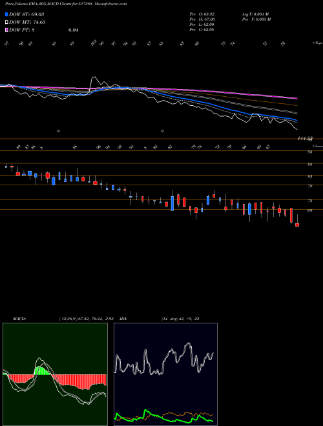Image resolution: width=323 pixels, height=426 pixels.
Task: Click the 'Pre C: 62.08' close value
Action: (203, 30)
